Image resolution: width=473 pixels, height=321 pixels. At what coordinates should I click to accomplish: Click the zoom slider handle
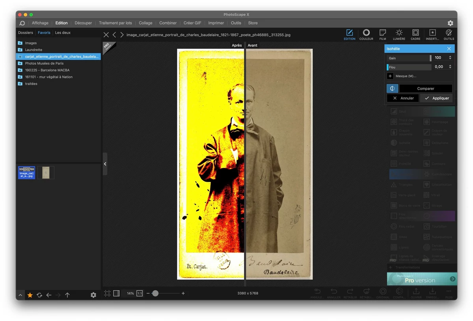coord(155,293)
